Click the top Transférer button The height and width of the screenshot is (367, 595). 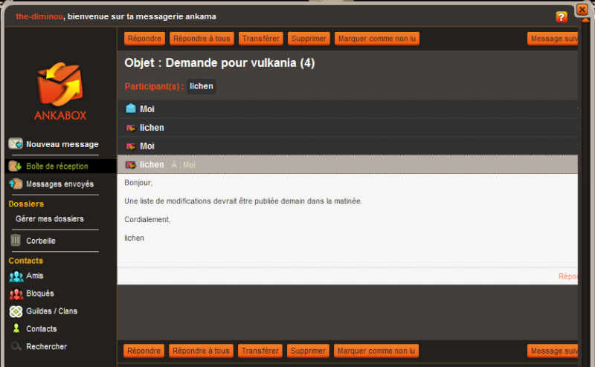(x=261, y=39)
